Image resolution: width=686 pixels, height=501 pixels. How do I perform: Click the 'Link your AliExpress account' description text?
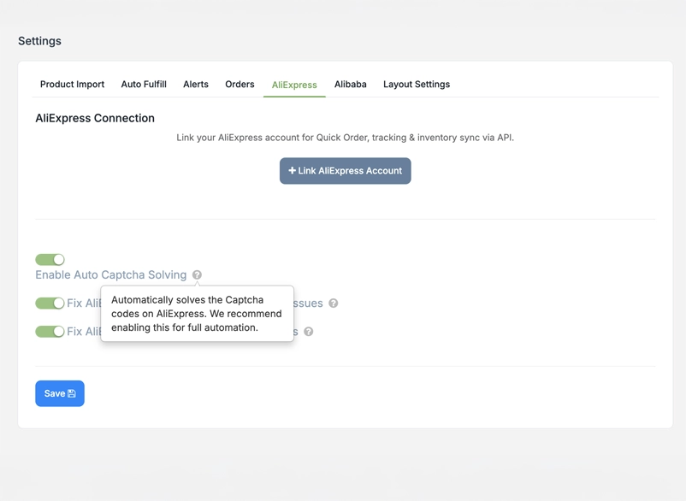click(x=346, y=138)
